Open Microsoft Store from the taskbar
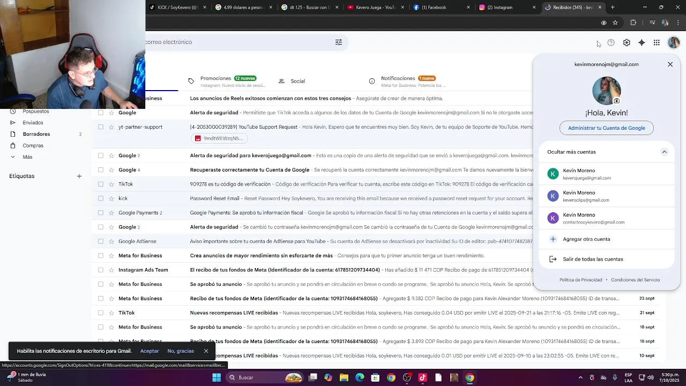The image size is (686, 386). [376, 377]
